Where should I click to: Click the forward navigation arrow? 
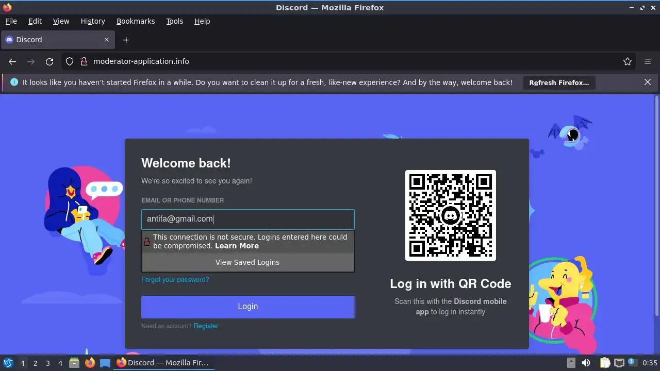coord(31,61)
